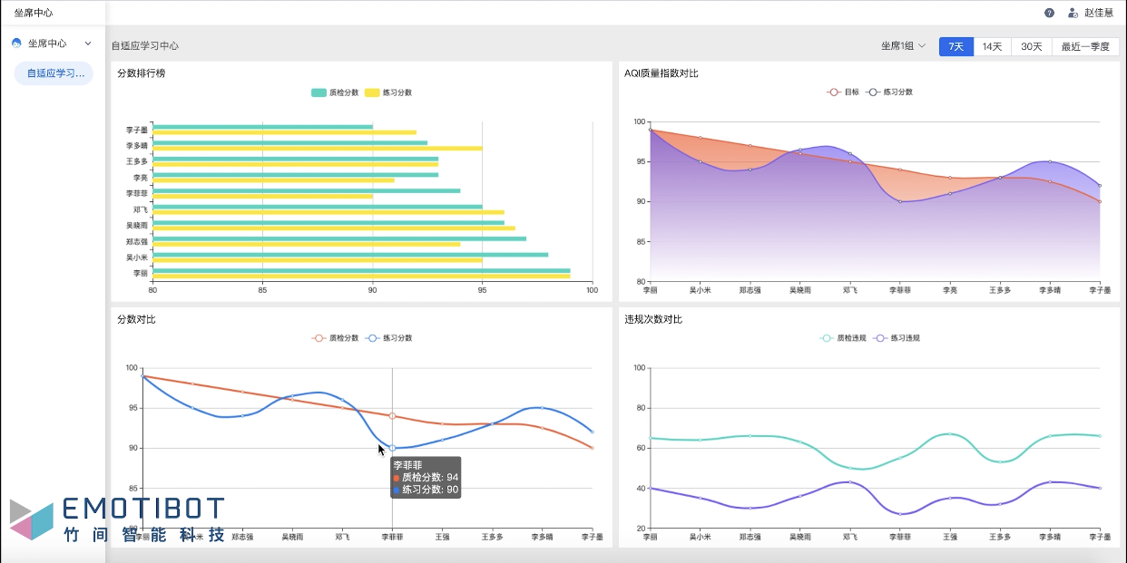Click the 坐席中心 sidebar headset icon

coord(16,44)
